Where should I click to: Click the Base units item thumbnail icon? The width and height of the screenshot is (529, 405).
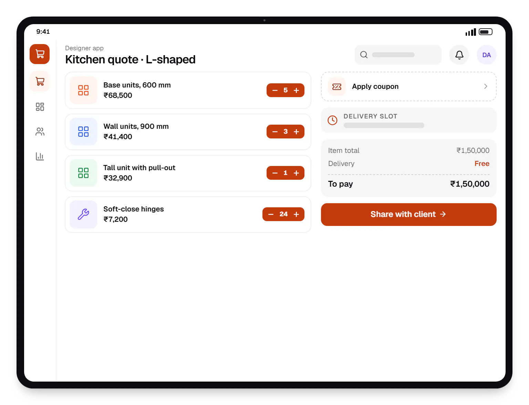pos(83,90)
